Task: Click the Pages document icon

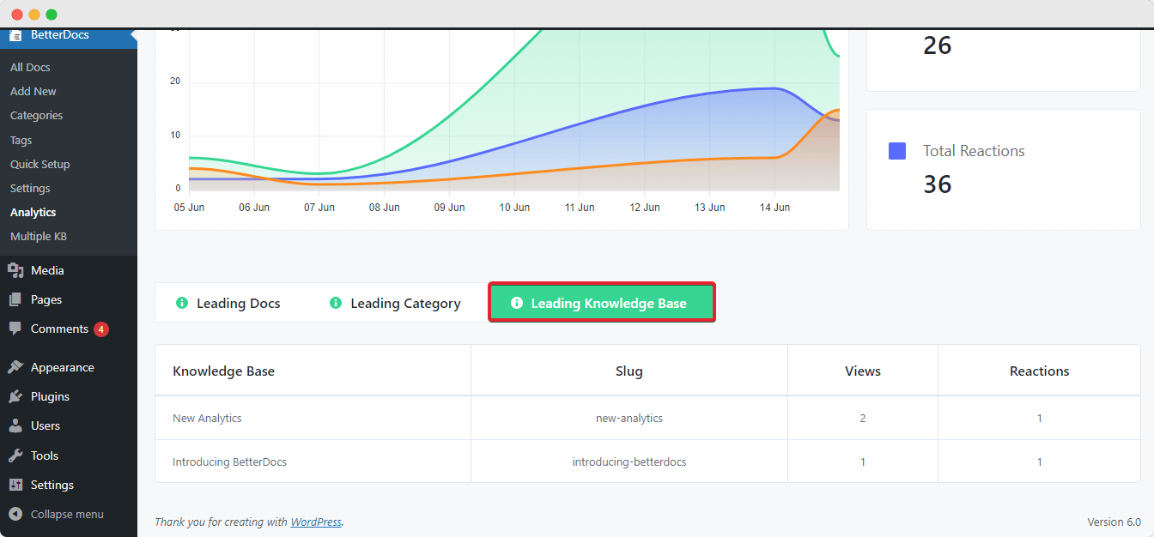Action: tap(15, 299)
